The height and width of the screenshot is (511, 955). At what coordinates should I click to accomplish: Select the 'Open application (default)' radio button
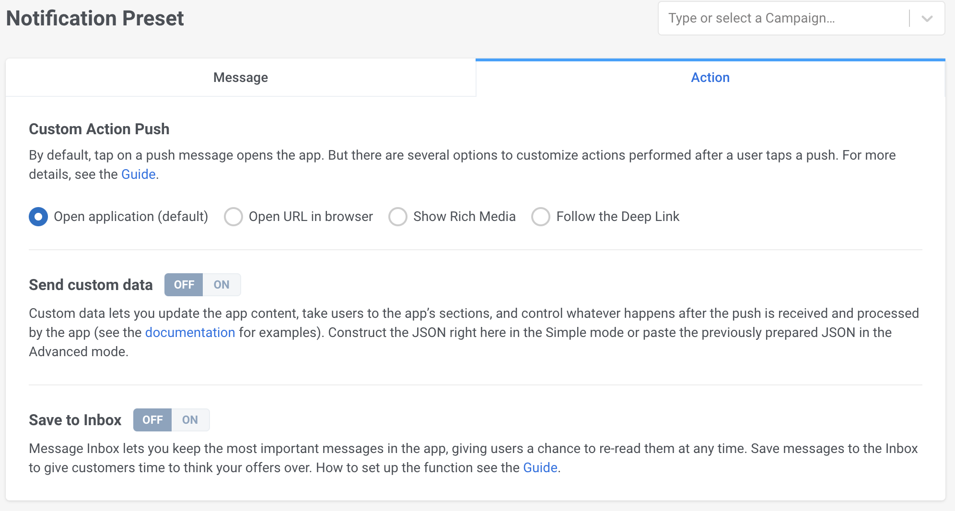tap(38, 217)
